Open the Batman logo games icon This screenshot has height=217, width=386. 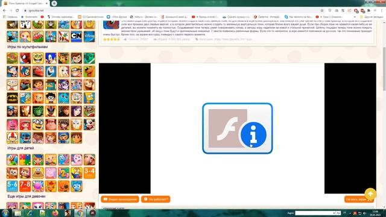[12, 98]
